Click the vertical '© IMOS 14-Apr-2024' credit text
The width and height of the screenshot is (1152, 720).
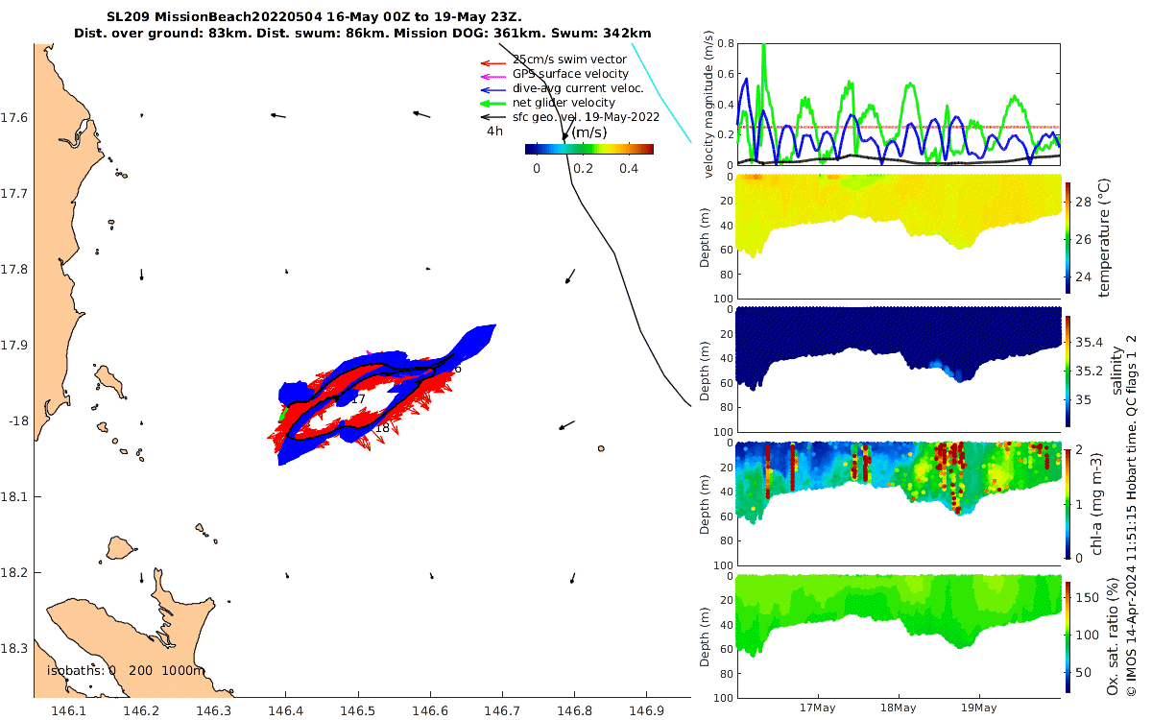click(1133, 518)
